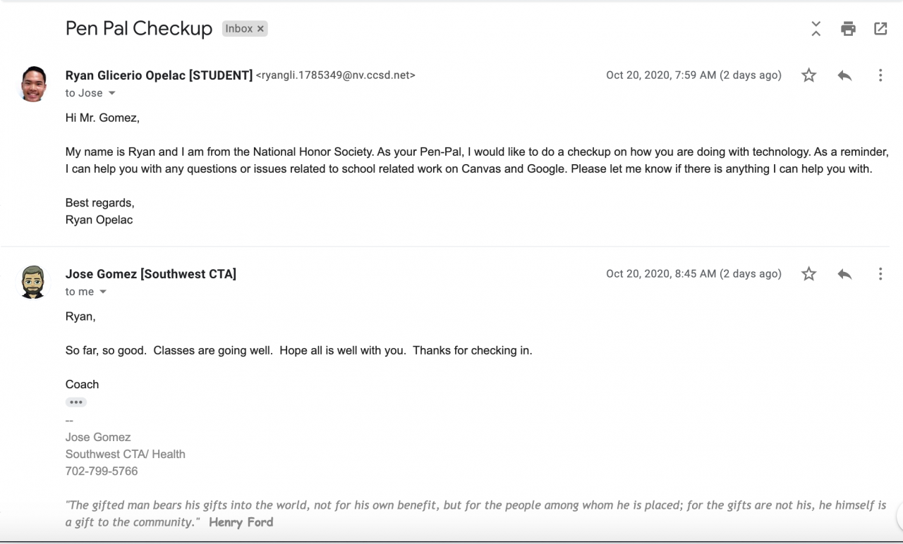Open more options for Jose's message

click(x=880, y=274)
